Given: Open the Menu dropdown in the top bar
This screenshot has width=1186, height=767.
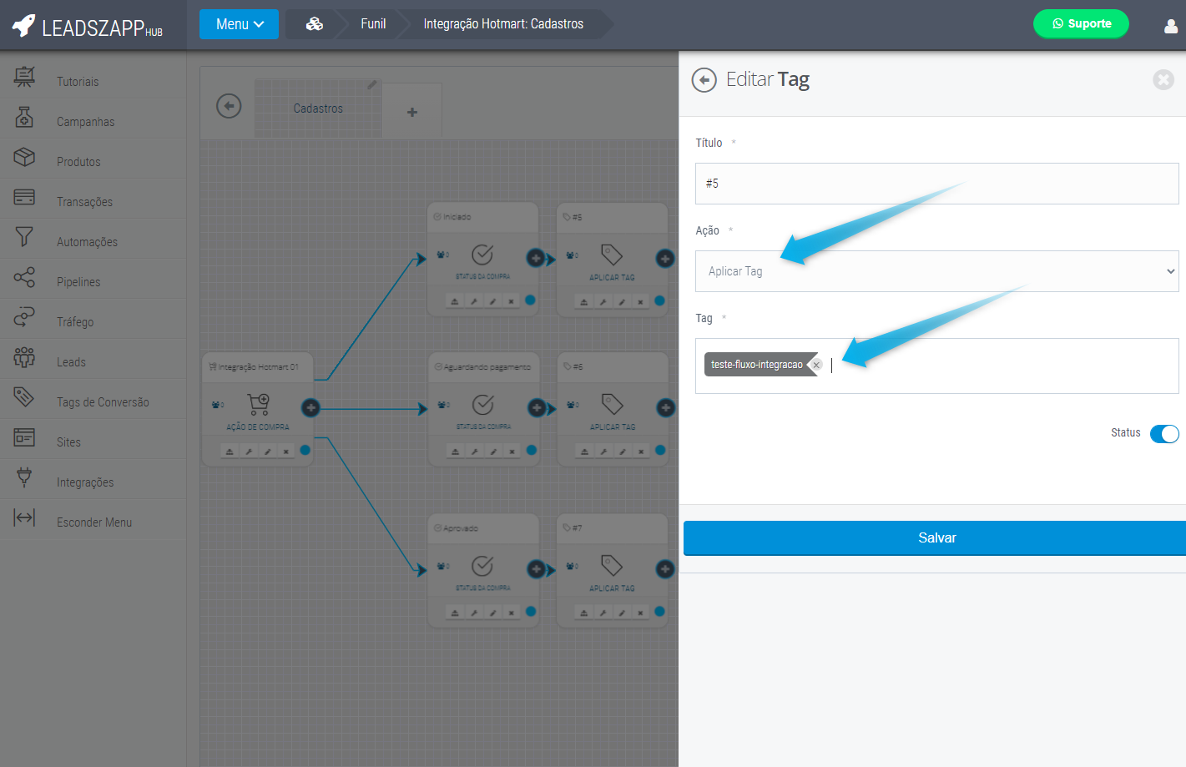Looking at the screenshot, I should click(x=239, y=24).
